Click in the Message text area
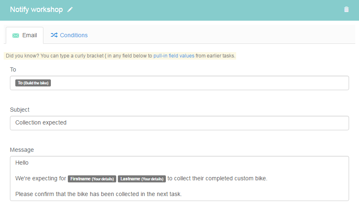Image resolution: width=359 pixels, height=213 pixels. click(179, 178)
